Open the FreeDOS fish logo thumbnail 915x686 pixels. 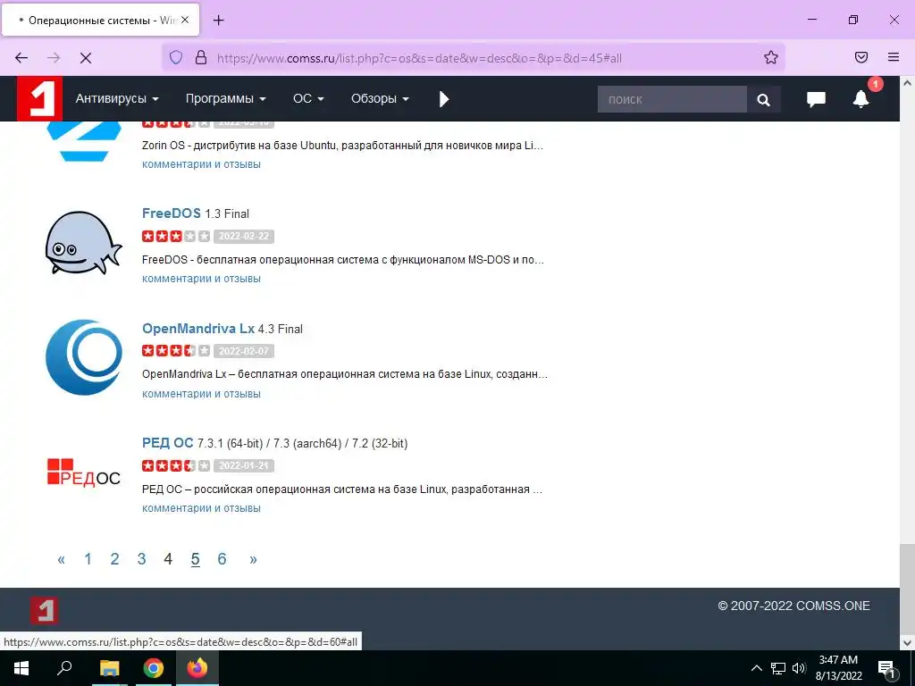click(84, 243)
